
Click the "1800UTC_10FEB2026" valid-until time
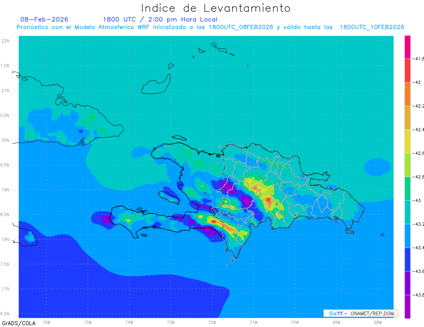pyautogui.click(x=372, y=27)
